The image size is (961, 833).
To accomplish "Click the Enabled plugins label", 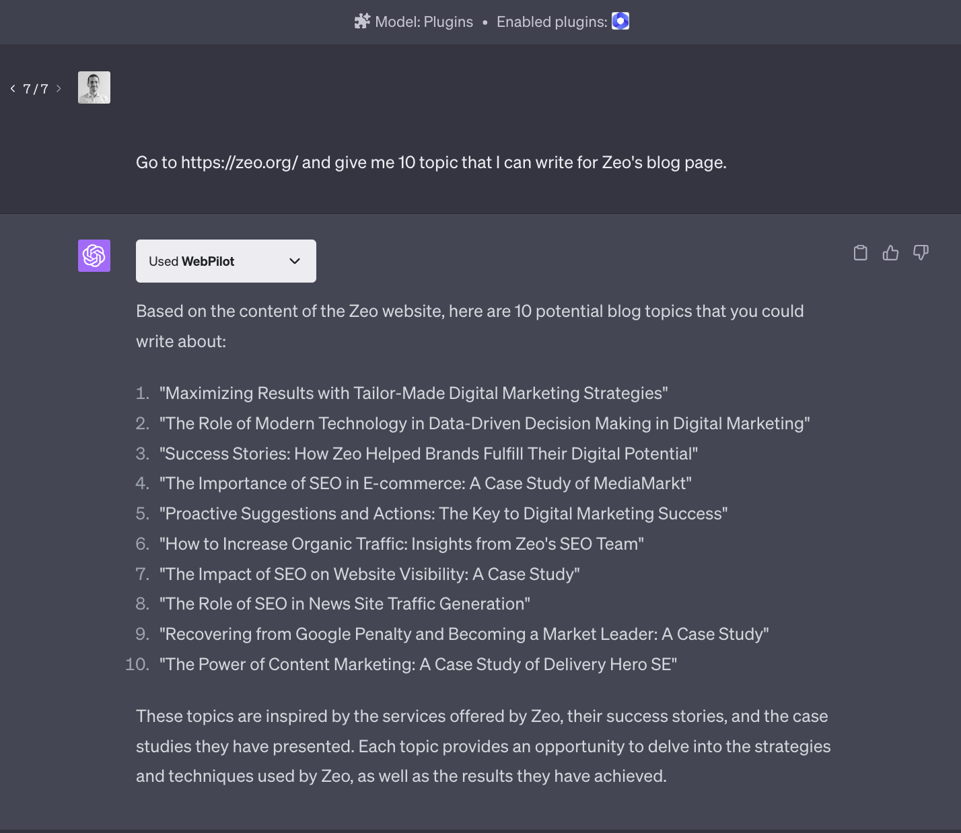I will pyautogui.click(x=552, y=22).
